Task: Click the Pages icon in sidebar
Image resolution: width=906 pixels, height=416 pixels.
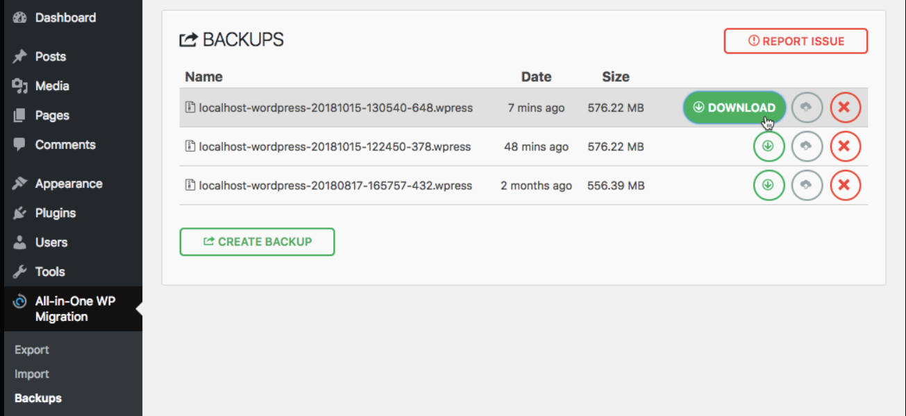Action: pos(19,115)
